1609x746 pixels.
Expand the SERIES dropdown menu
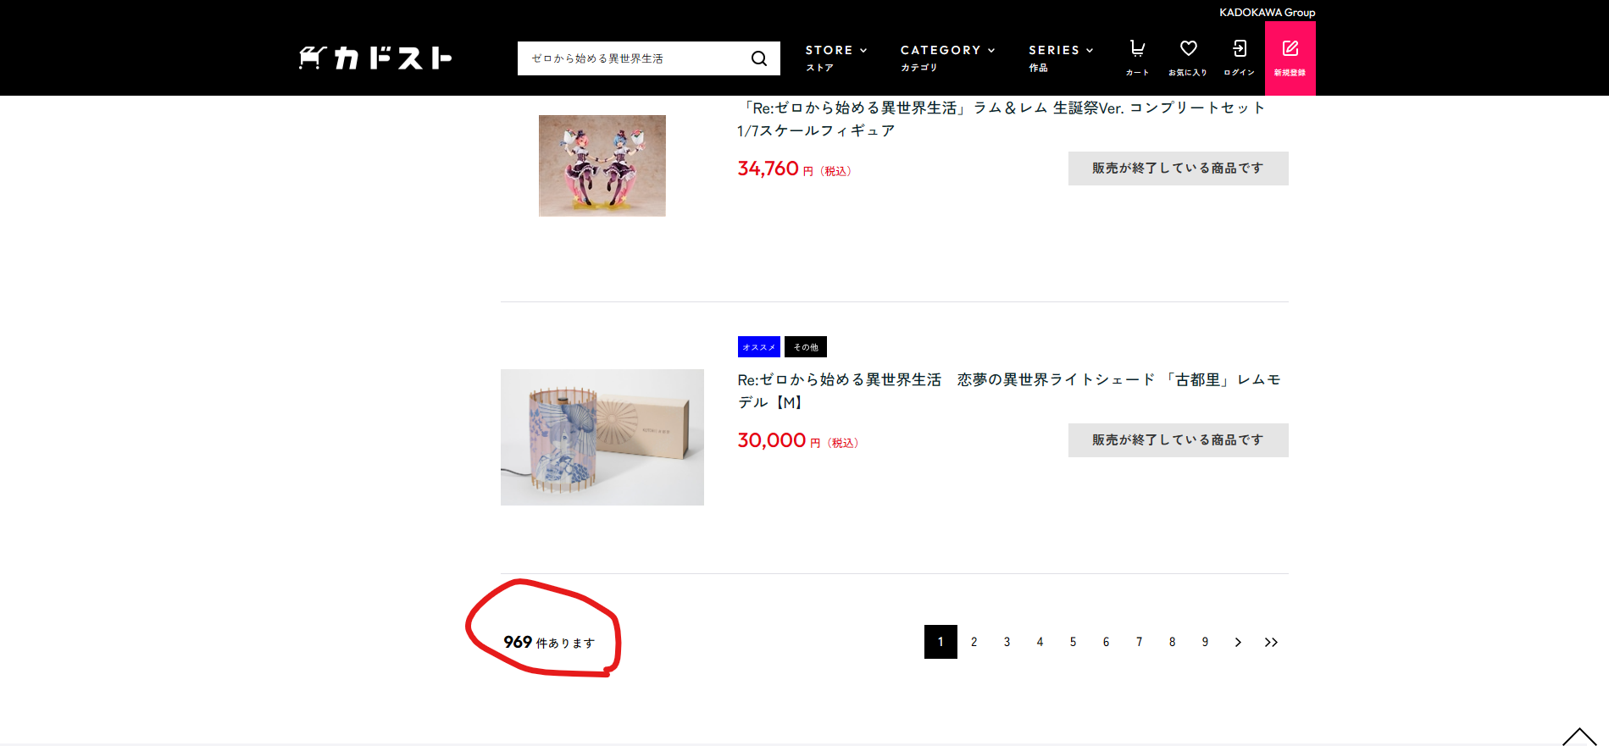pos(1061,58)
